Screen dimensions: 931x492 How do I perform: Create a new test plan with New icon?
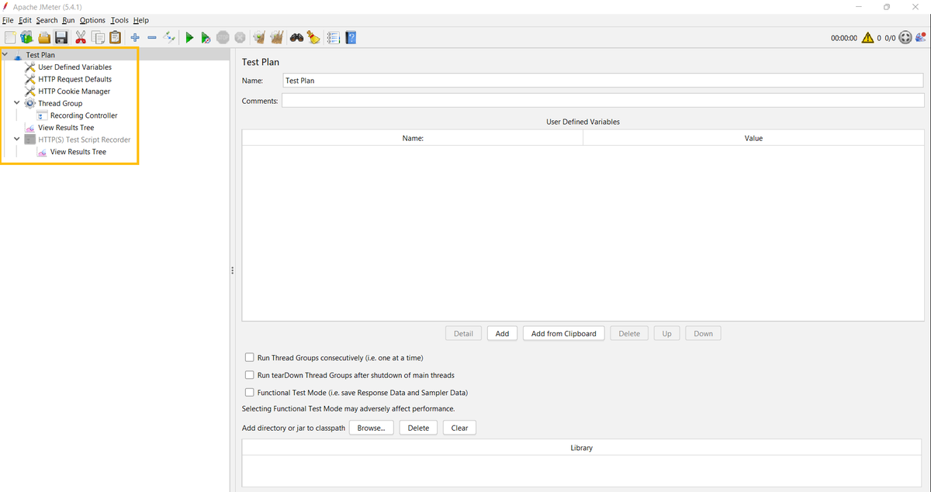10,37
